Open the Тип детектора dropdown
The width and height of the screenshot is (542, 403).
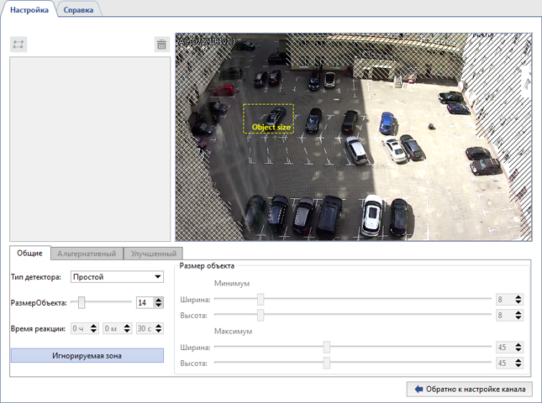coord(117,277)
